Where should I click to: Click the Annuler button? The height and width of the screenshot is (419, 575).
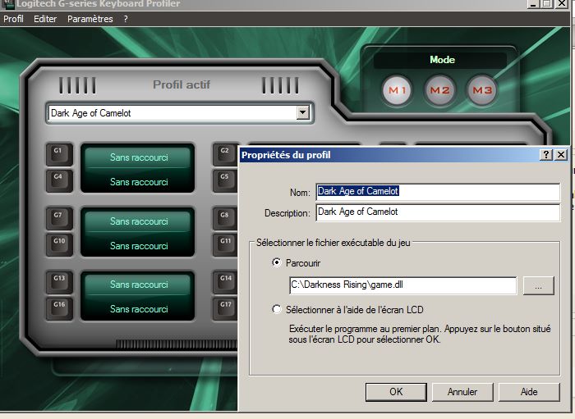pos(462,392)
